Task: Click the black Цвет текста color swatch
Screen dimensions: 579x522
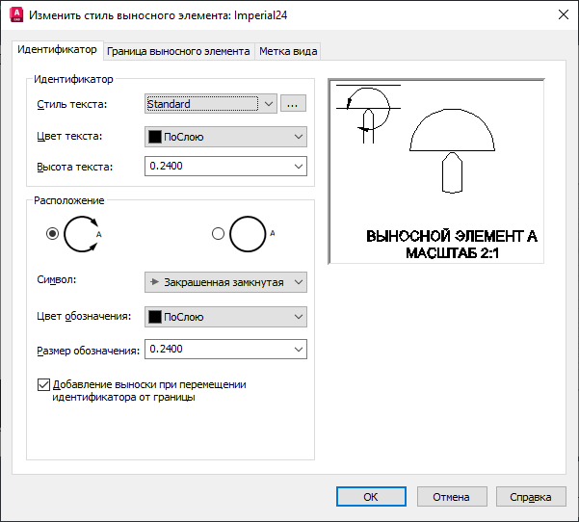Action: (155, 137)
